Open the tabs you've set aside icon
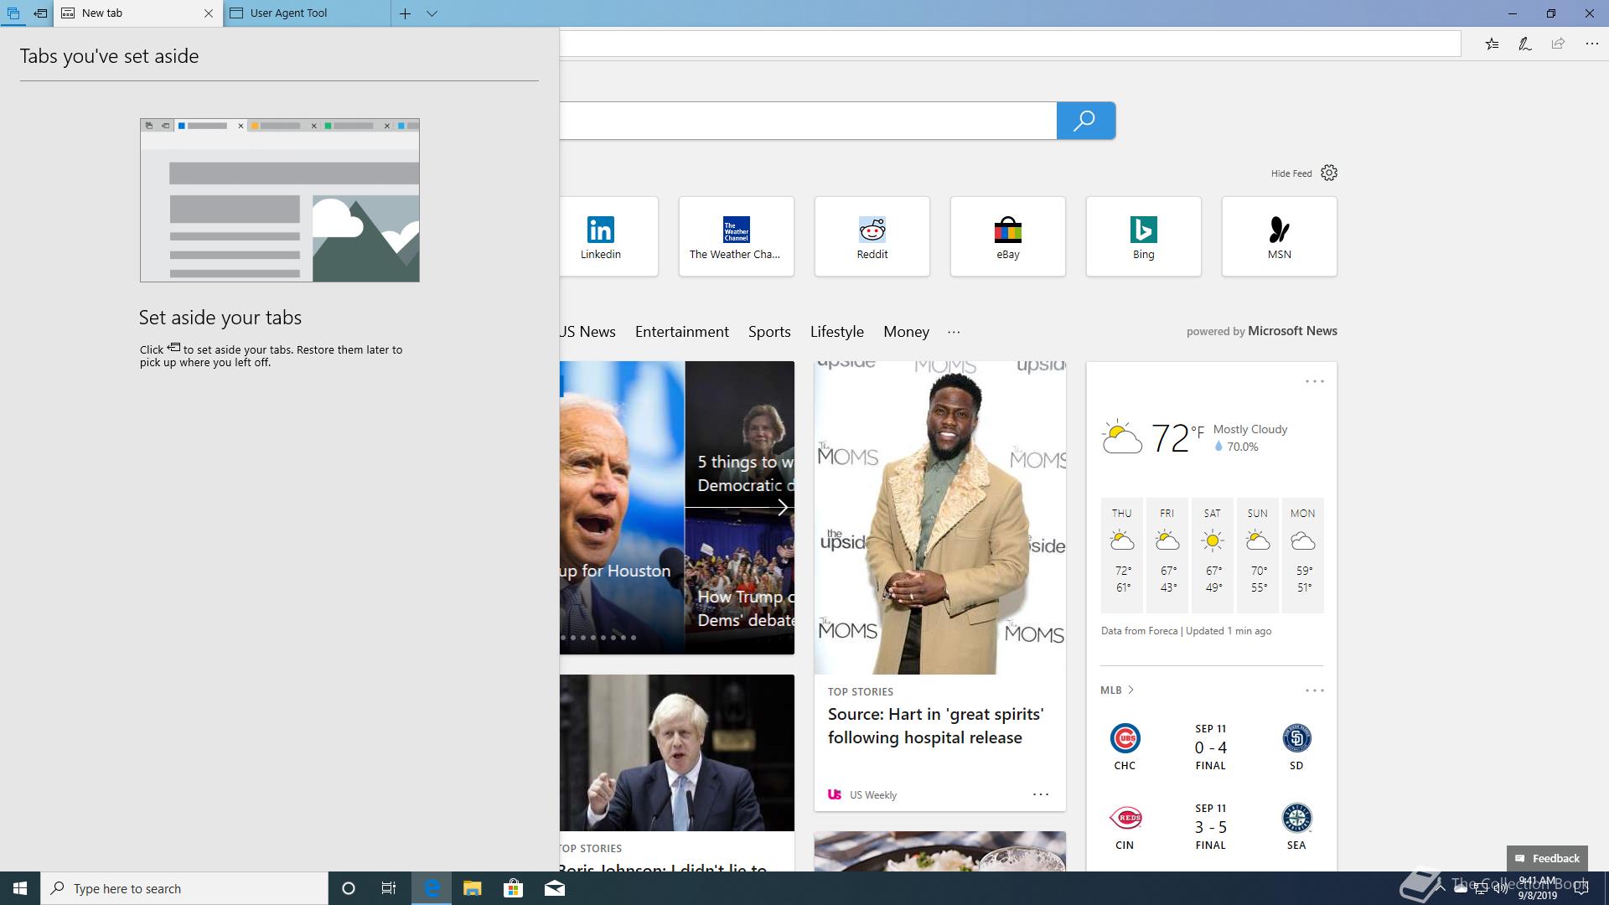This screenshot has width=1609, height=905. pos(13,13)
